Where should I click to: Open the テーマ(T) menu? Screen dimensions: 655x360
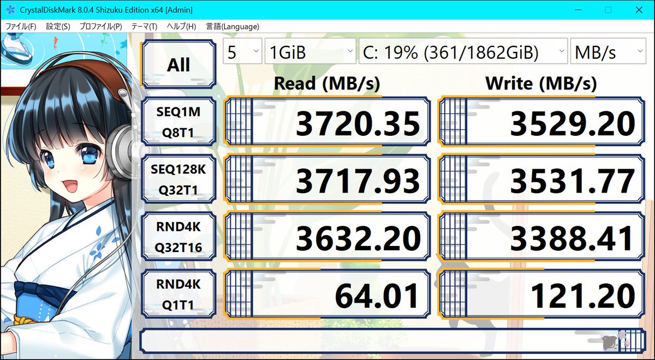(144, 26)
